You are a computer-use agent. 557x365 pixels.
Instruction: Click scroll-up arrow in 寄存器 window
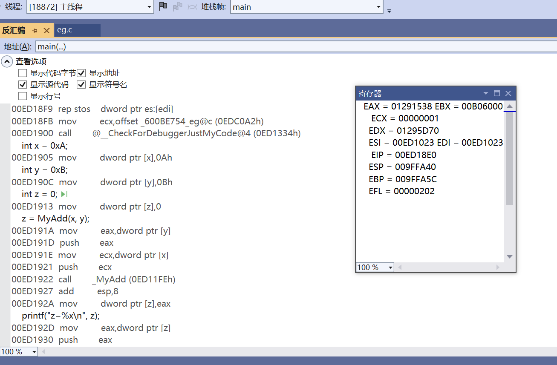(509, 106)
